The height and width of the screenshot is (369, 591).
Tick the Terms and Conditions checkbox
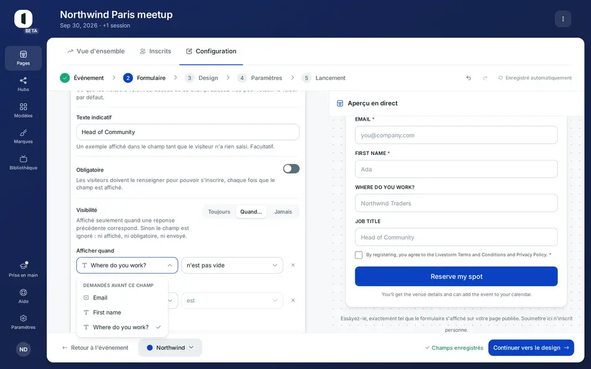[358, 255]
